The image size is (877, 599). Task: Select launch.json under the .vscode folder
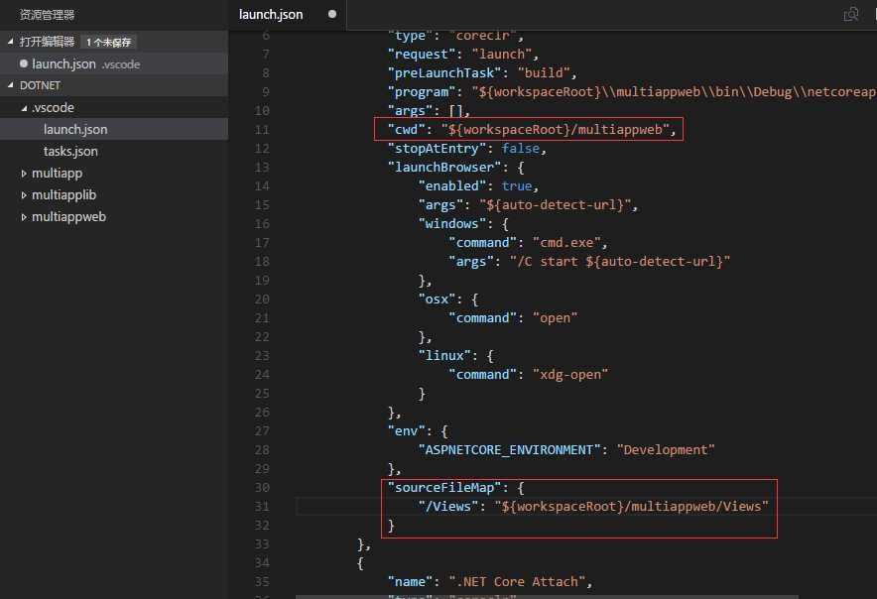(x=75, y=129)
